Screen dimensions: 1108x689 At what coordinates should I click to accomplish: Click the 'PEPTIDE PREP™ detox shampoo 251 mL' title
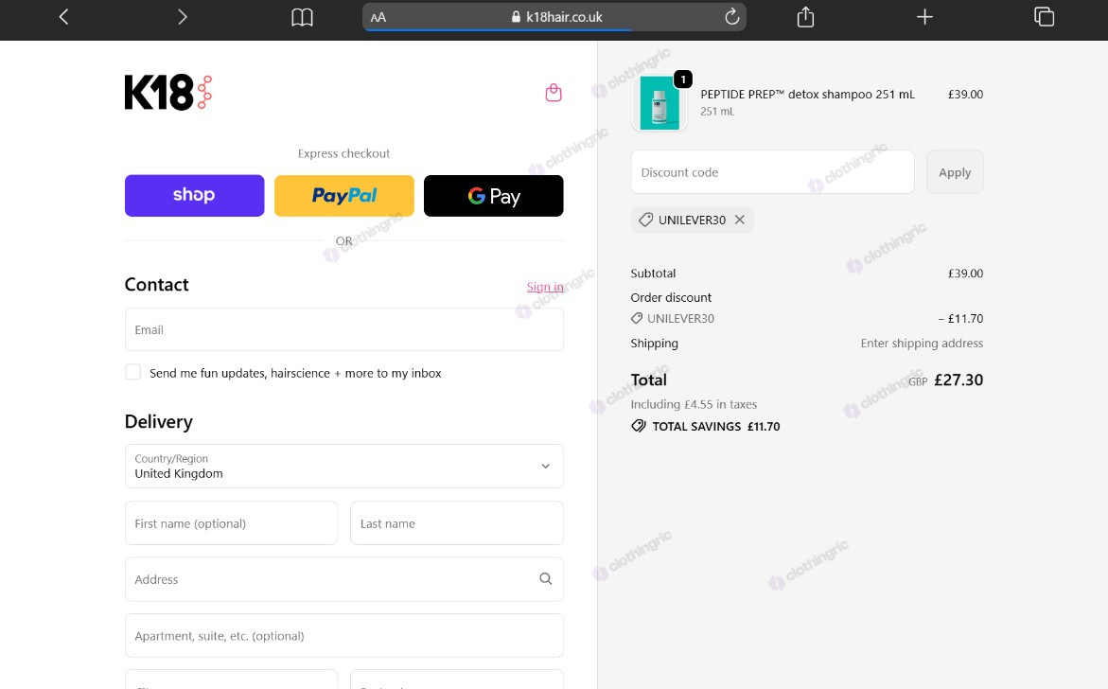(x=808, y=94)
